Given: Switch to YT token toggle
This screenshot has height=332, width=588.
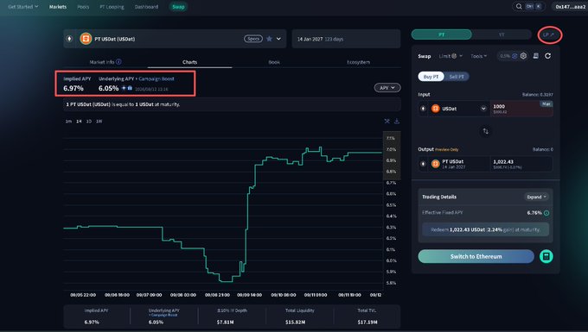Looking at the screenshot, I should click(502, 34).
